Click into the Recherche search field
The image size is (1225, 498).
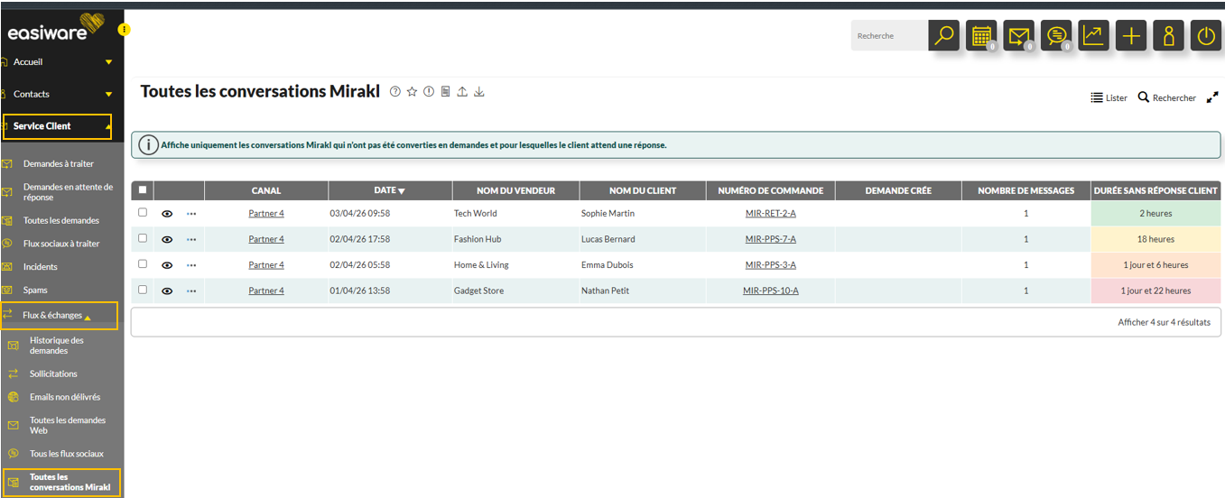pos(889,36)
